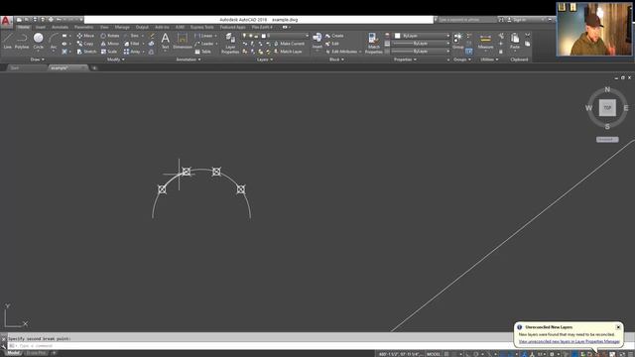Click the Stretch tool

[x=86, y=52]
